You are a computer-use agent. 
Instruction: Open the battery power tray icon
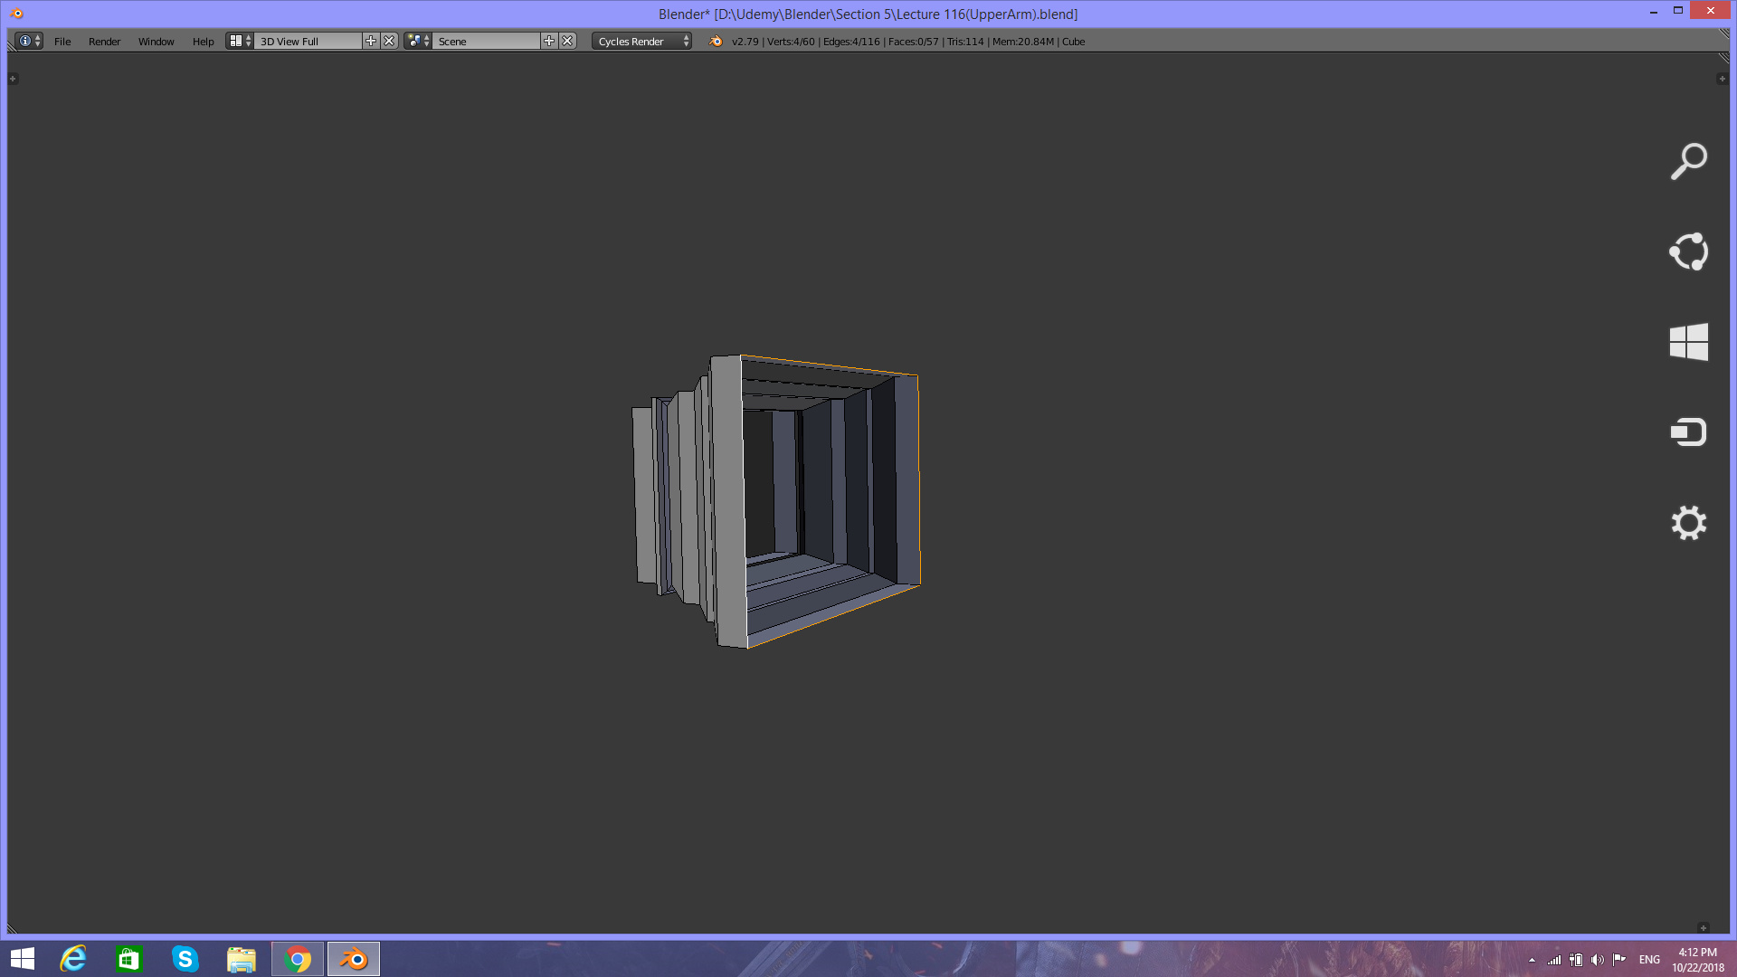click(x=1576, y=960)
